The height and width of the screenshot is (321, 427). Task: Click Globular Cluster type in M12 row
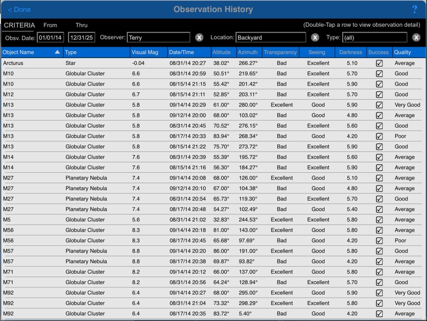(x=85, y=95)
